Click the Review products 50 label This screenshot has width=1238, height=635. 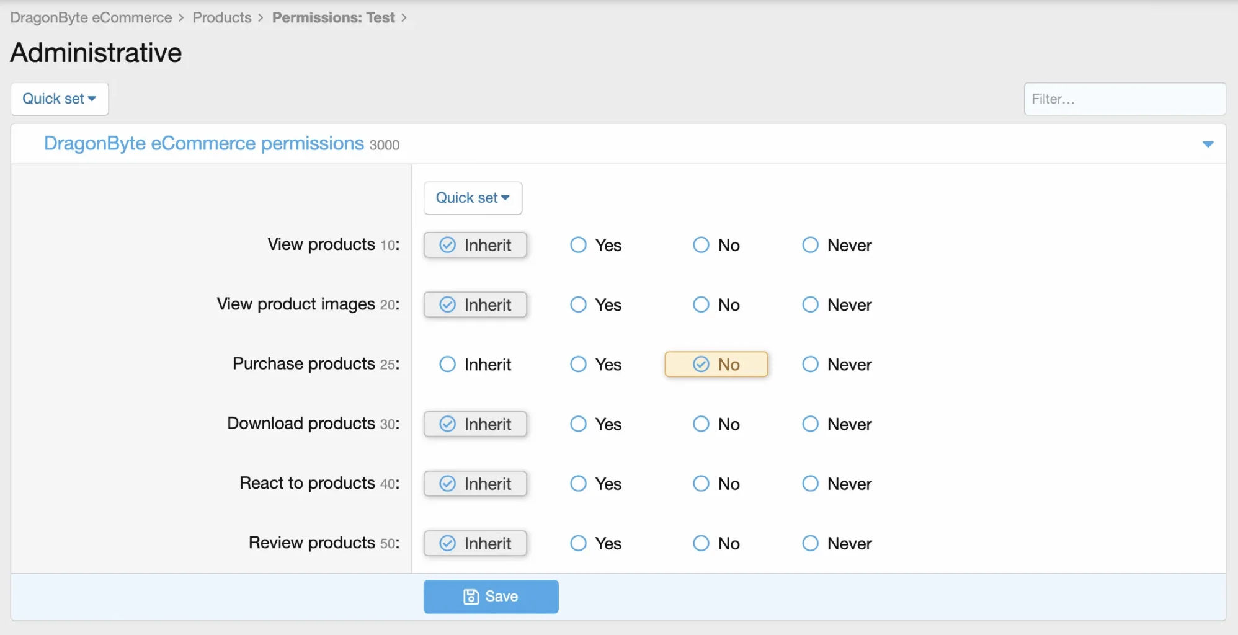pyautogui.click(x=324, y=543)
